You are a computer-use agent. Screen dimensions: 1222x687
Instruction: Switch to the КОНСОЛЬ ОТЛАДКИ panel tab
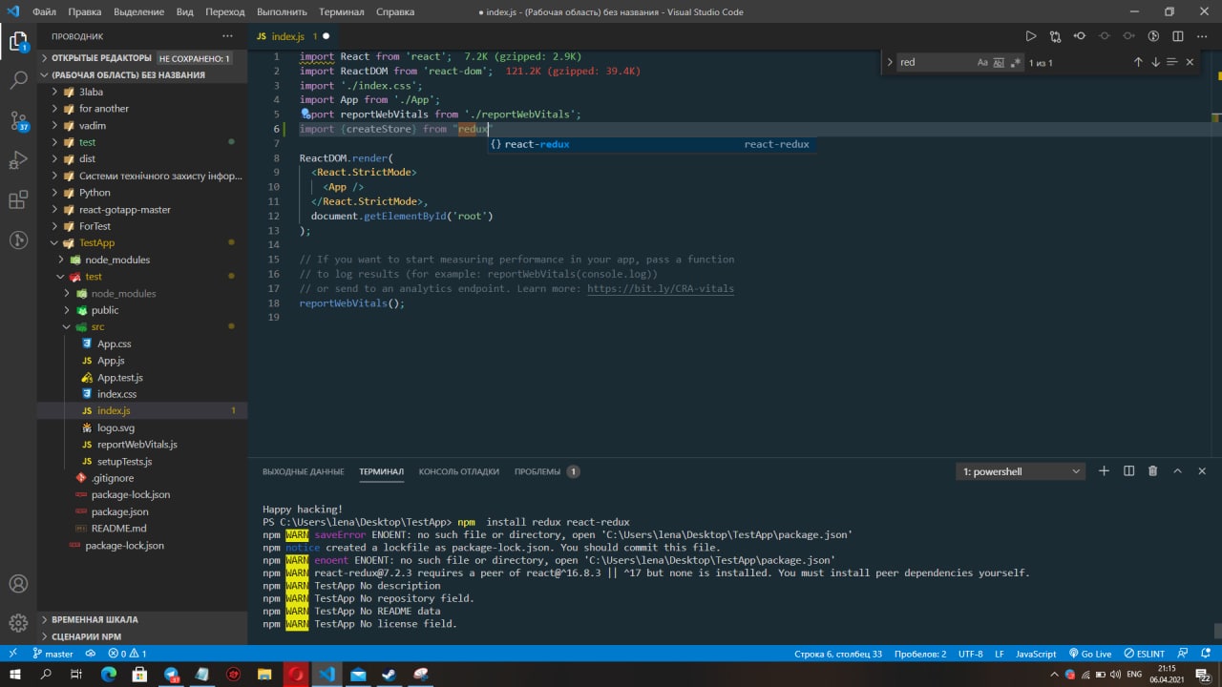coord(458,471)
